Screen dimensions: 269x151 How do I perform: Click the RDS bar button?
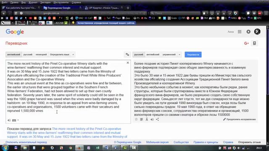pyautogui.click(x=6, y=23)
